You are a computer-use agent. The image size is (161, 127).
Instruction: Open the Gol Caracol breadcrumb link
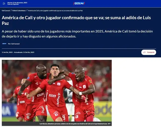(6, 11)
